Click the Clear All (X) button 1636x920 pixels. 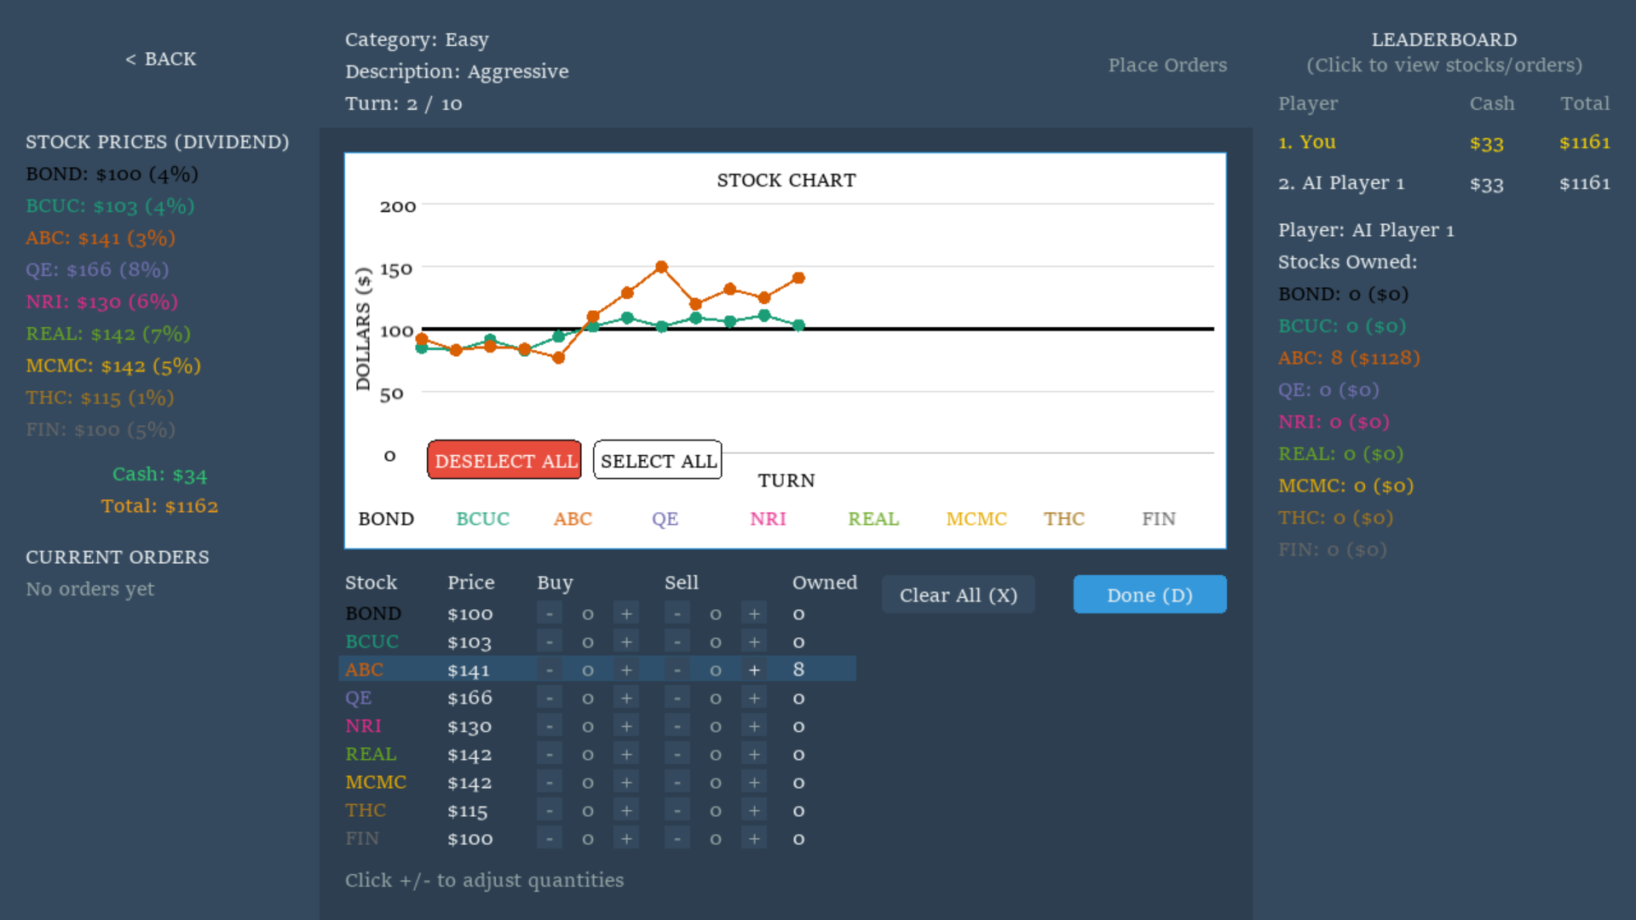click(x=958, y=595)
